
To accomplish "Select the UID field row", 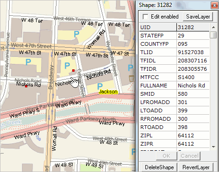I will click(174, 27).
